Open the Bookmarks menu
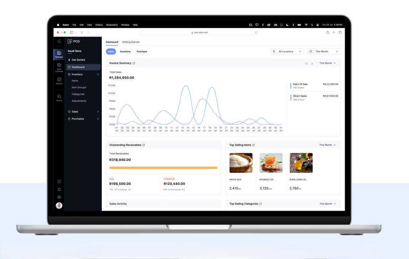This screenshot has width=409, height=259. pos(112,25)
